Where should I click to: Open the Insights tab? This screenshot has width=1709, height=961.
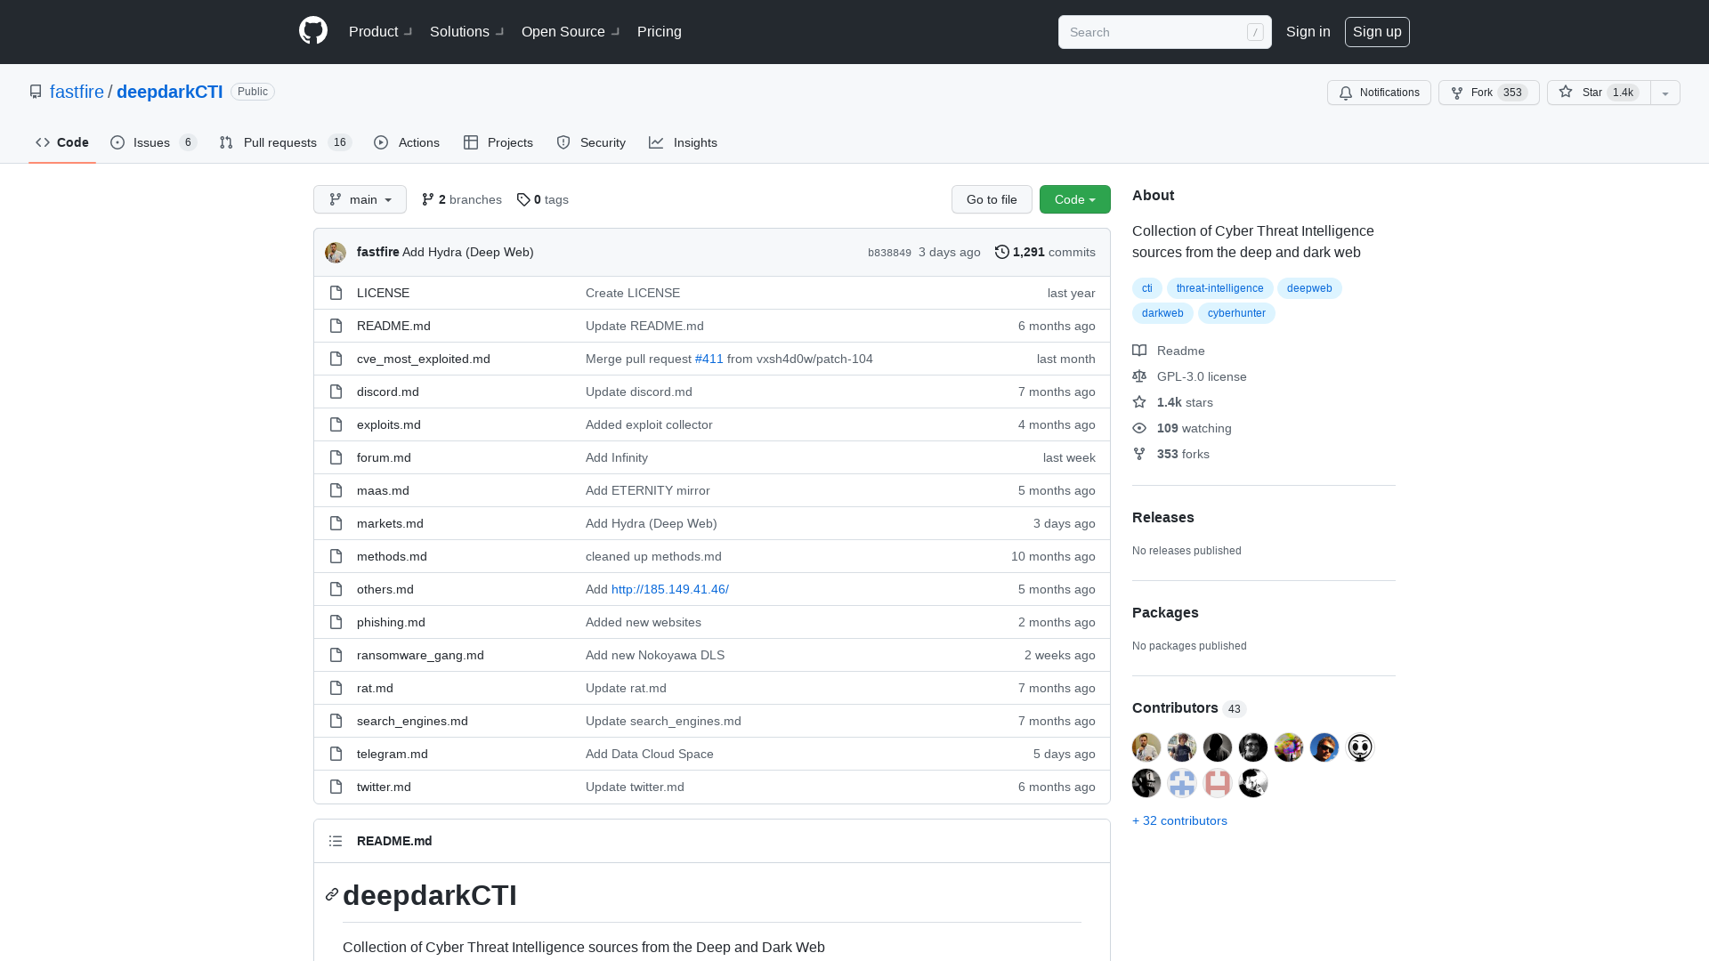[x=683, y=142]
